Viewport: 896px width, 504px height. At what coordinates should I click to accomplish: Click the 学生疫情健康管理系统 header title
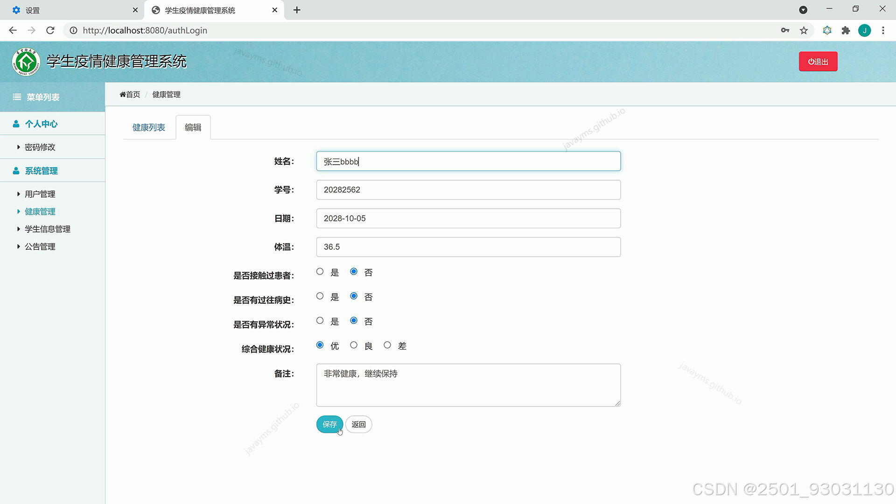(117, 62)
